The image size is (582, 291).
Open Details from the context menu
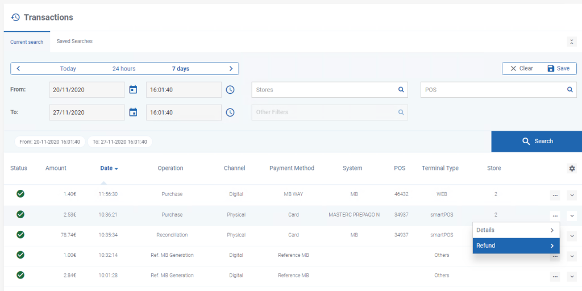(516, 230)
